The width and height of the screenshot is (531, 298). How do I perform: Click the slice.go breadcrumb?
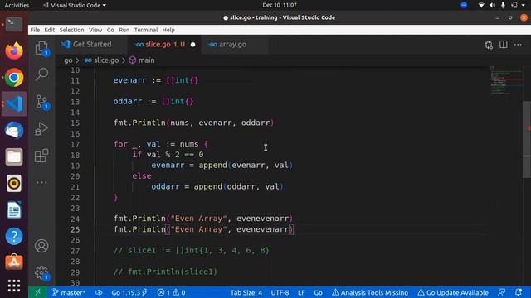tap(101, 60)
